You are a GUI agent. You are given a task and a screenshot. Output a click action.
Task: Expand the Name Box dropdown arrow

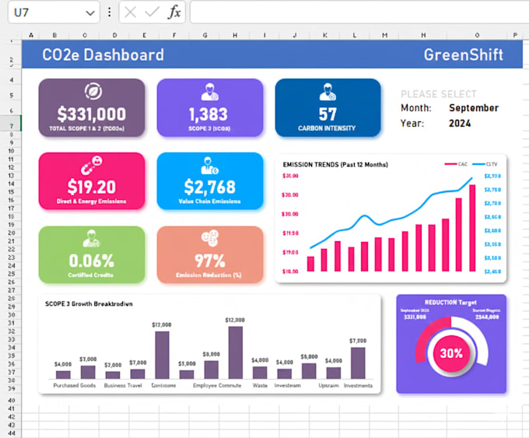click(89, 13)
